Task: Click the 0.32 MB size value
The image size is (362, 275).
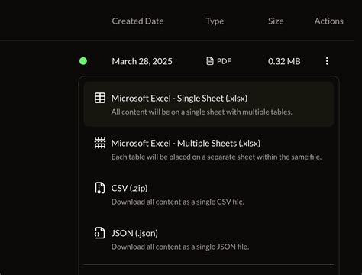Action: [284, 61]
